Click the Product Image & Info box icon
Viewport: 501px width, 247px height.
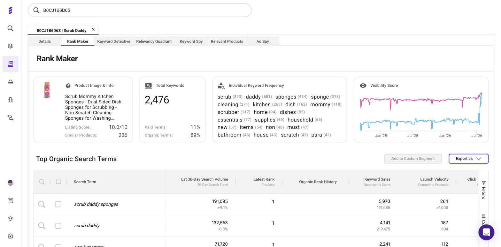coord(68,86)
